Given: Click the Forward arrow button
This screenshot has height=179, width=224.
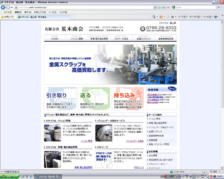Looking at the screenshot, I should [8, 7].
